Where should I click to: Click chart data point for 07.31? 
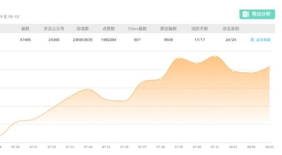click(215, 56)
